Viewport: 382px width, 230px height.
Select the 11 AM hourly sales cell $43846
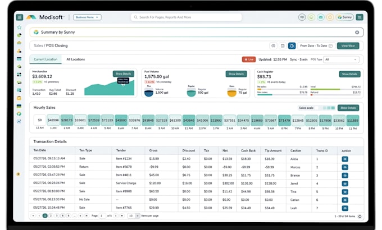pyautogui.click(x=189, y=121)
